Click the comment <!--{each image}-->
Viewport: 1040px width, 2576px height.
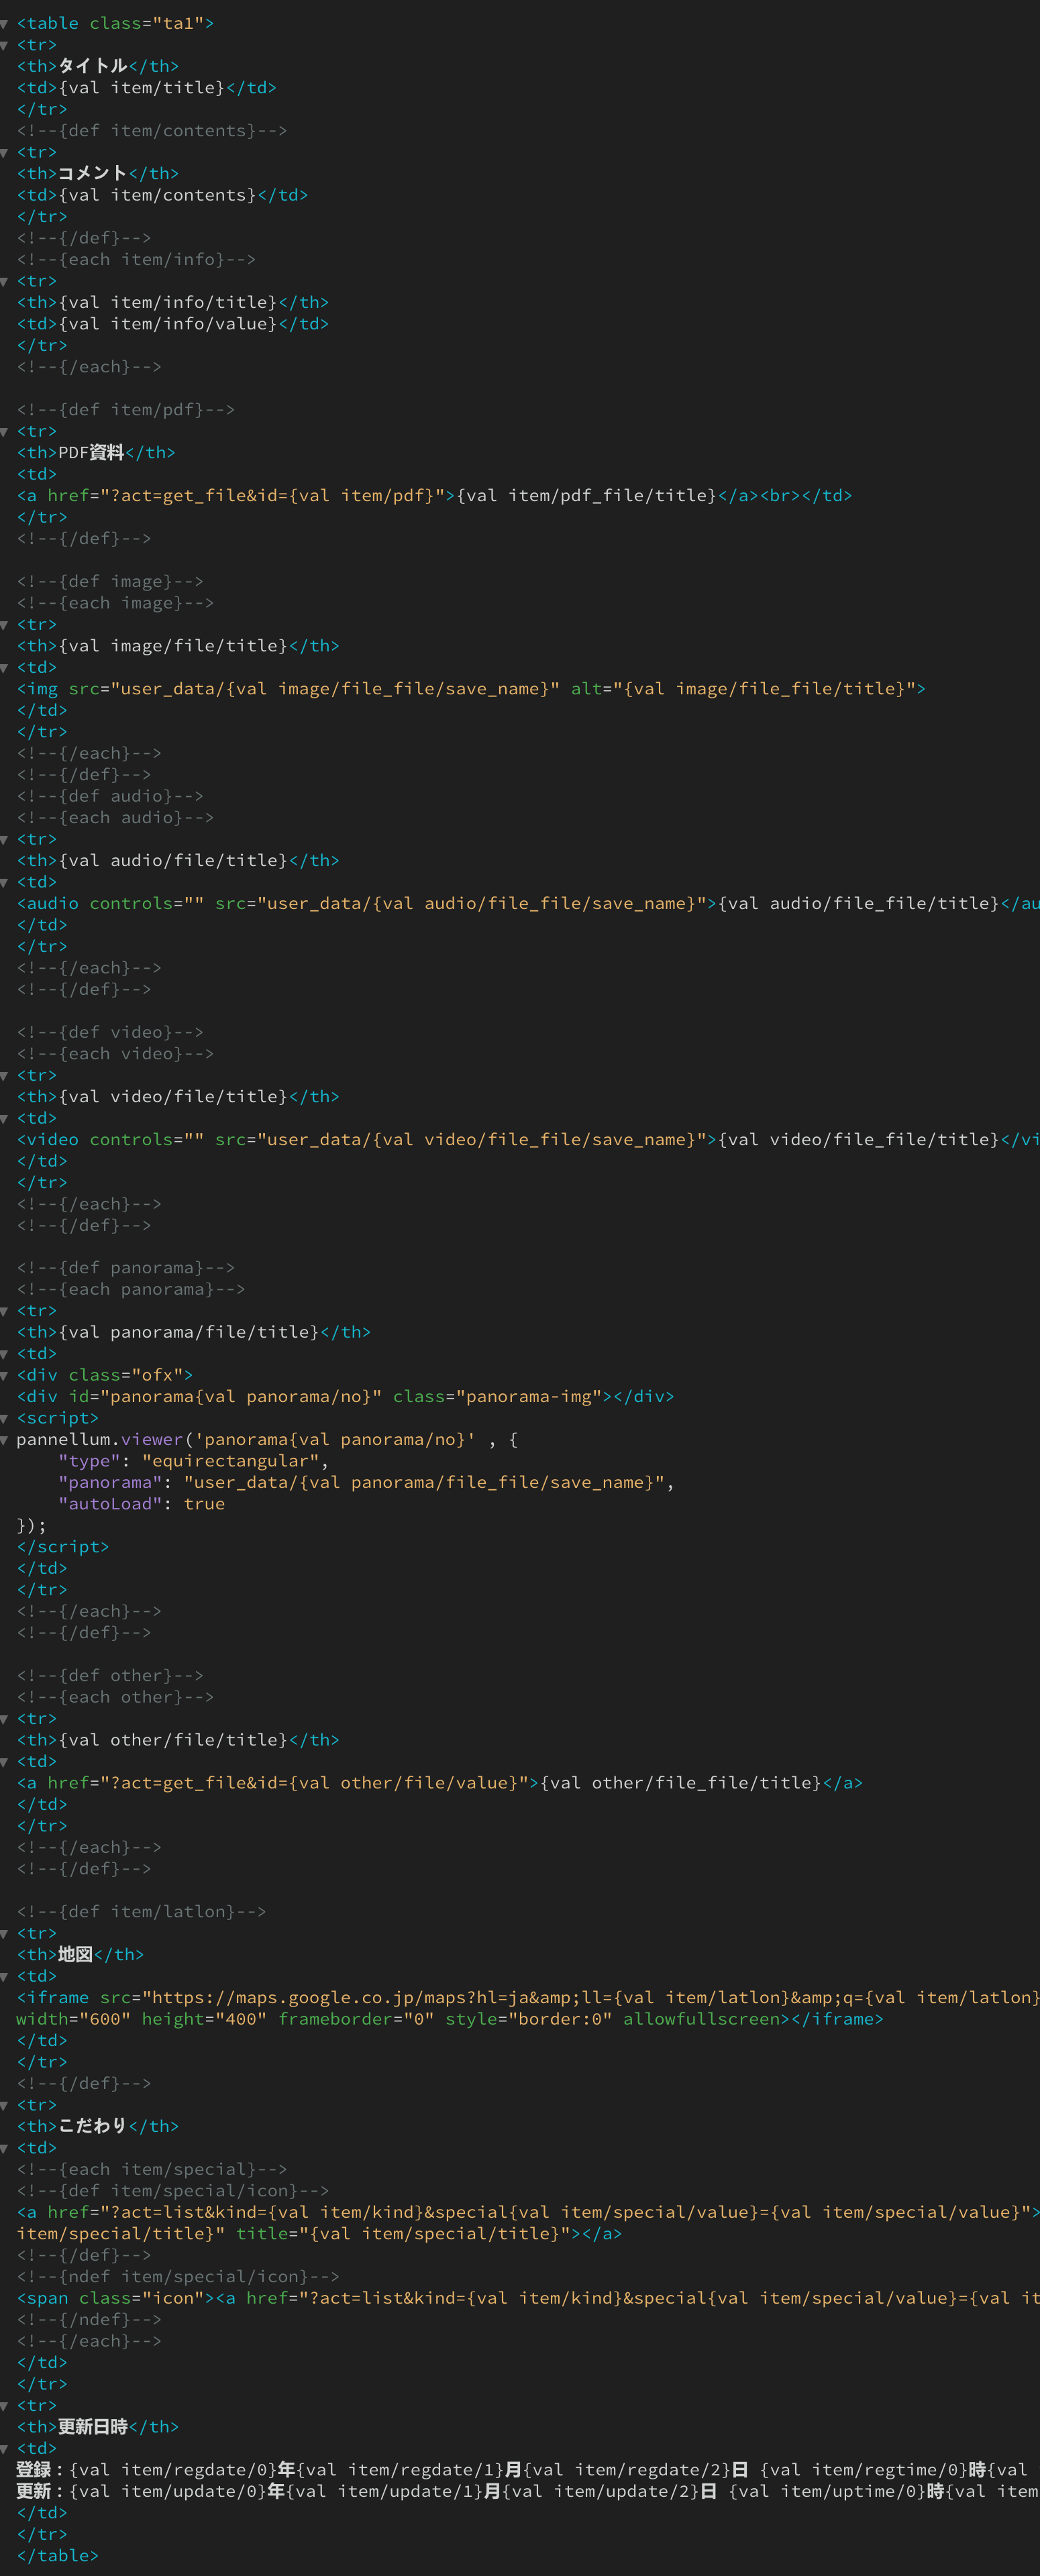click(115, 603)
